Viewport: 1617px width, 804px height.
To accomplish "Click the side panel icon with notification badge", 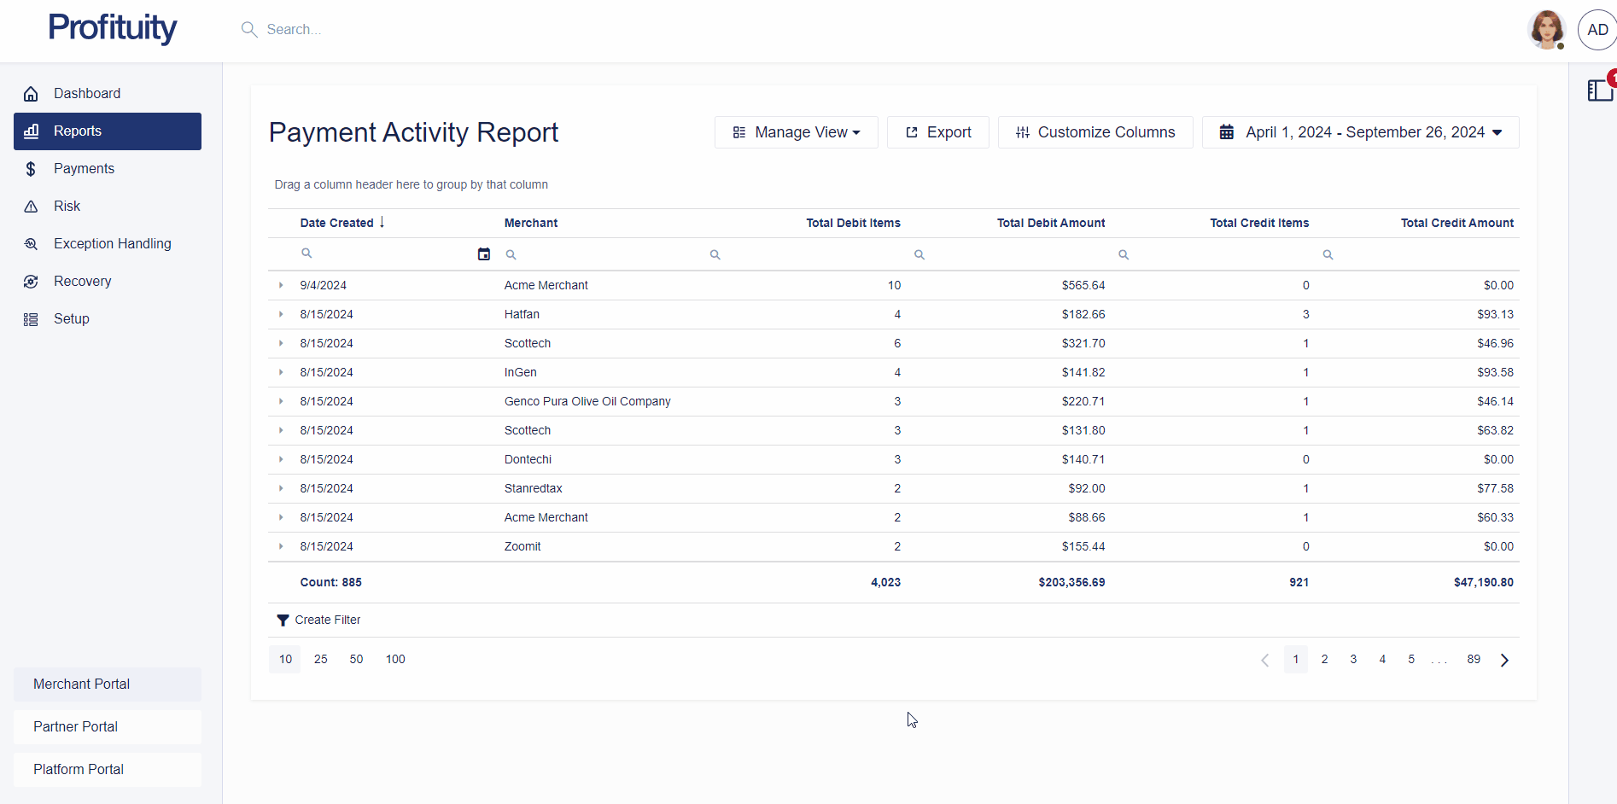I will [x=1599, y=90].
